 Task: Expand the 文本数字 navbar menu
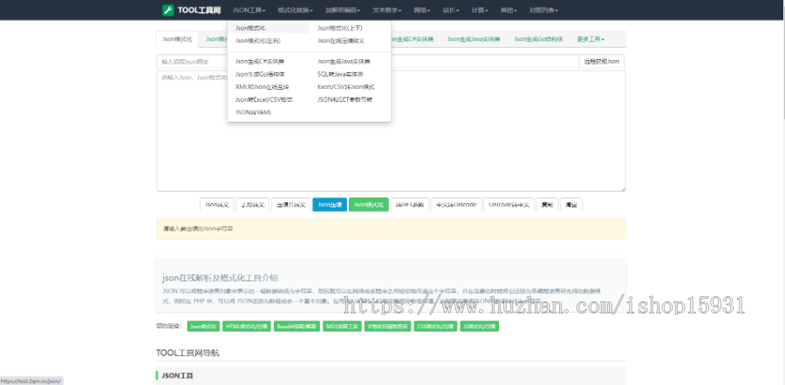pyautogui.click(x=387, y=10)
